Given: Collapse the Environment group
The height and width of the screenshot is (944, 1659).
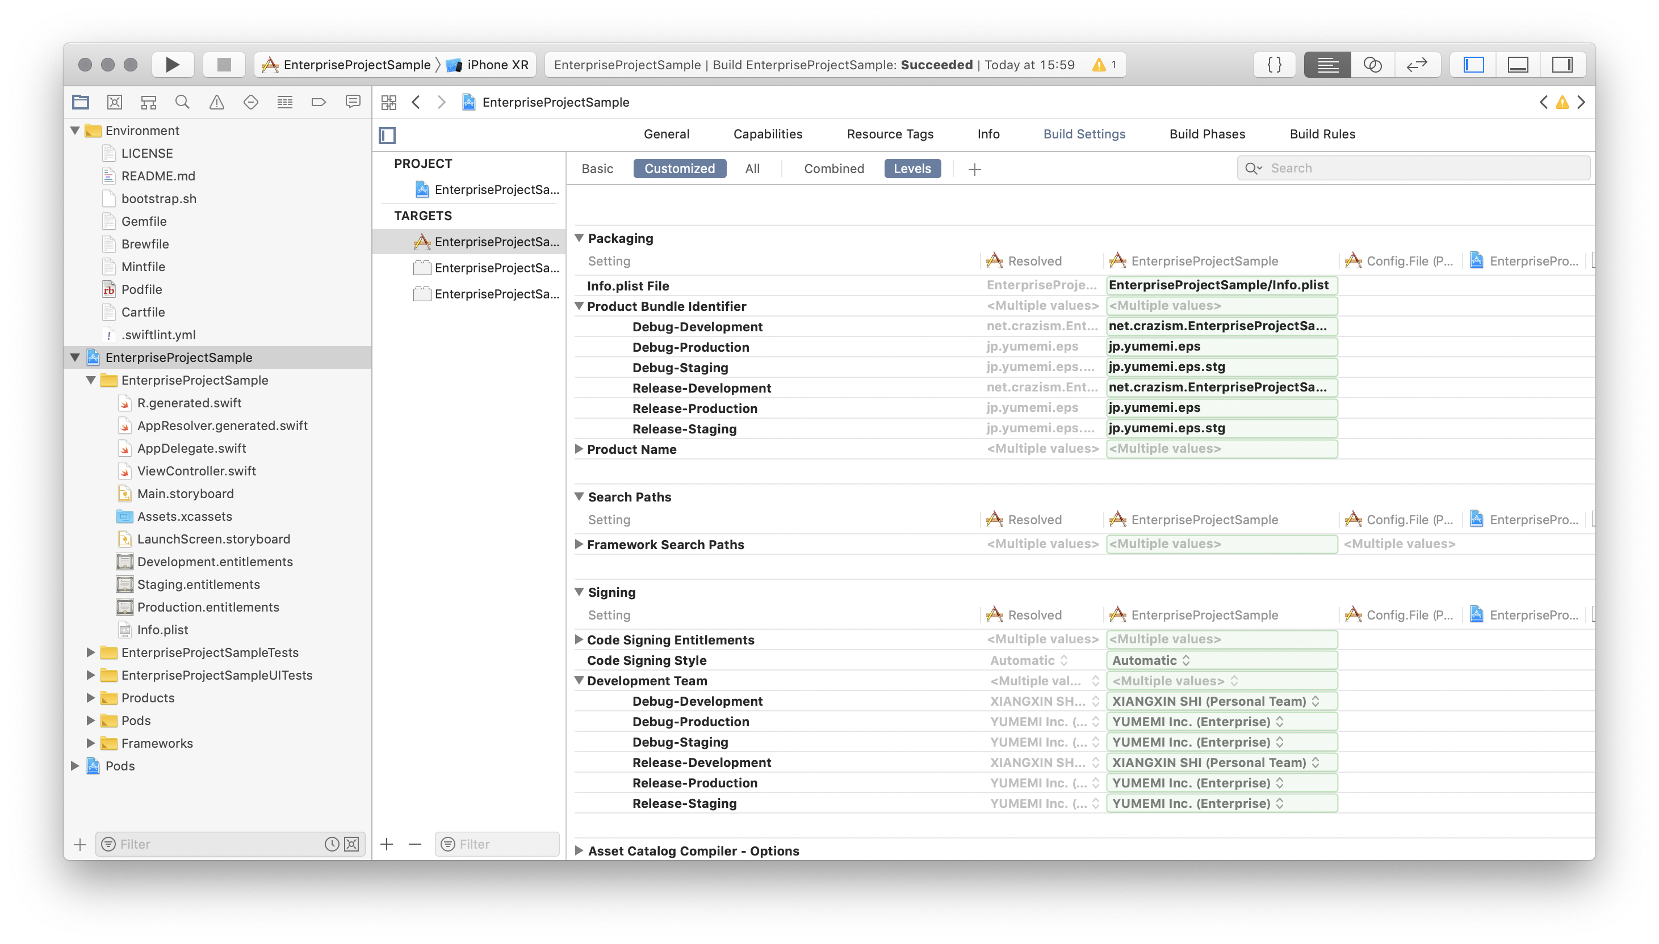Looking at the screenshot, I should (76, 130).
